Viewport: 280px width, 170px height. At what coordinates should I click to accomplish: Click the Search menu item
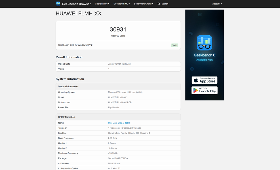tap(163, 4)
